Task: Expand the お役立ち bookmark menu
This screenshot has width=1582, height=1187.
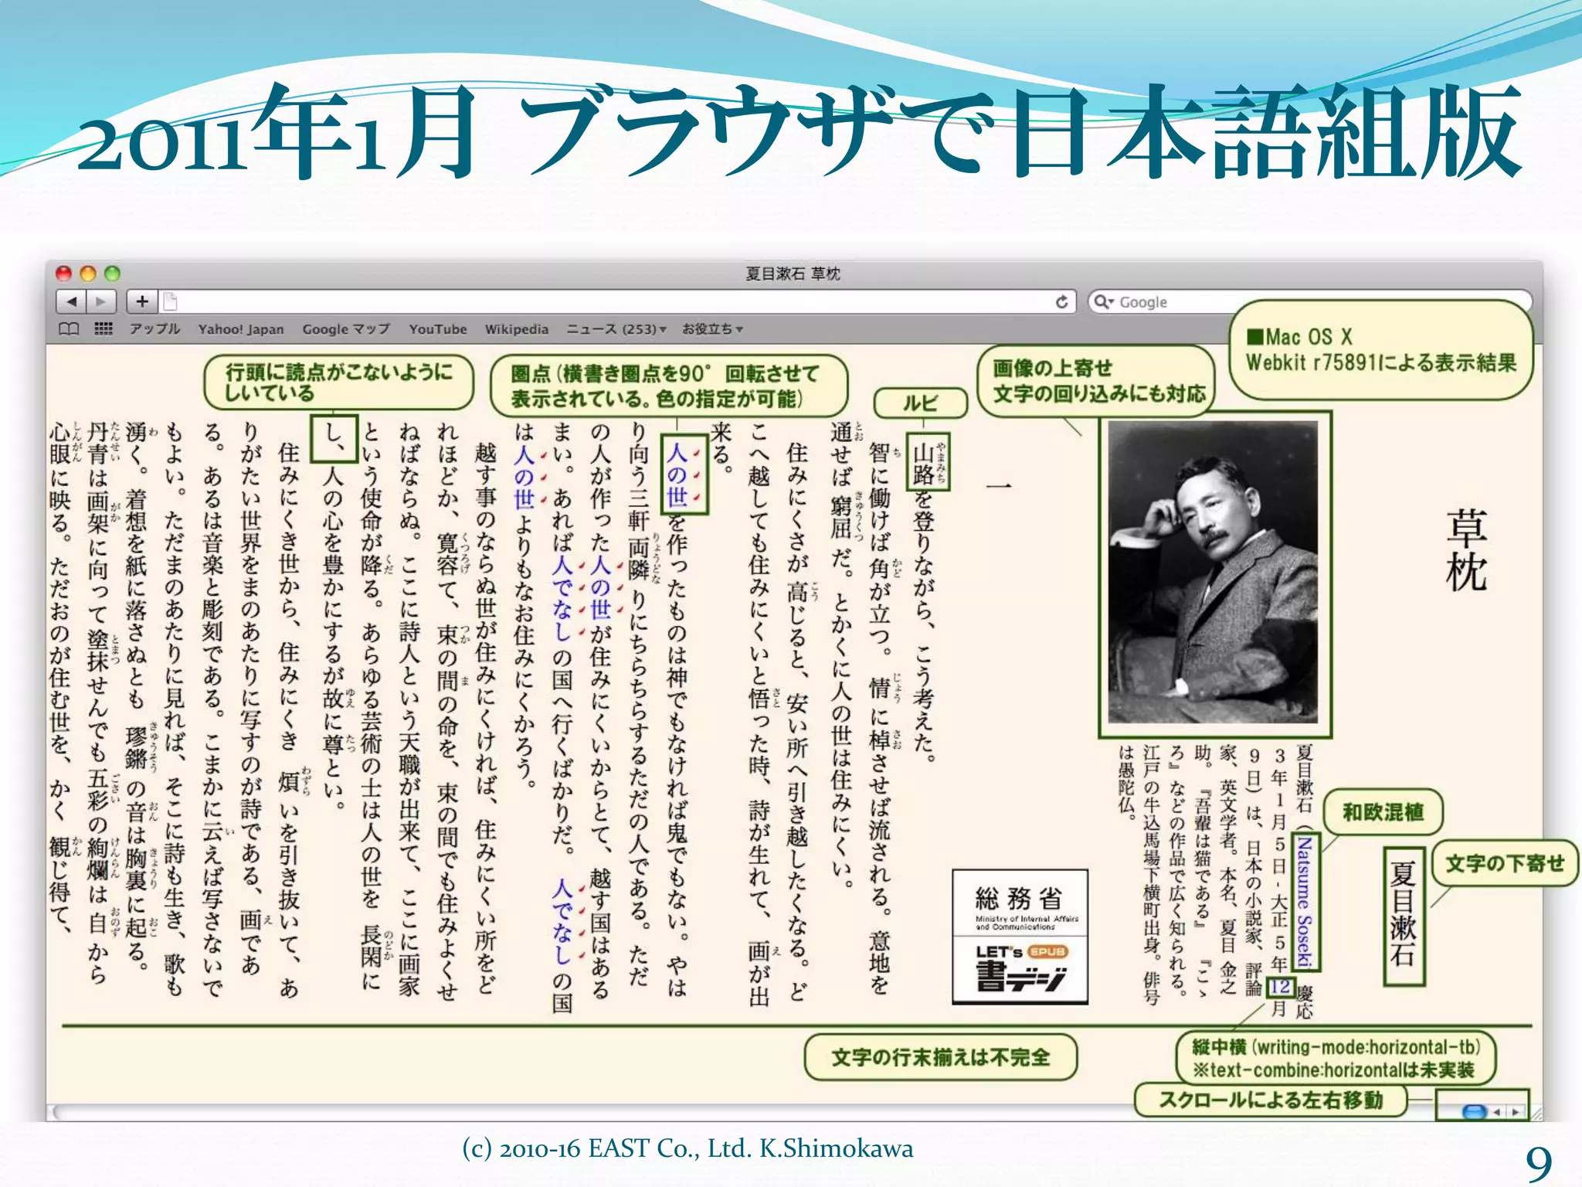Action: click(712, 329)
